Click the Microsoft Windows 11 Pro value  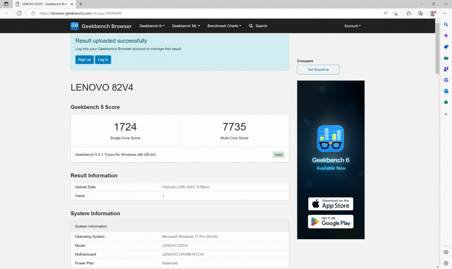[x=190, y=237]
